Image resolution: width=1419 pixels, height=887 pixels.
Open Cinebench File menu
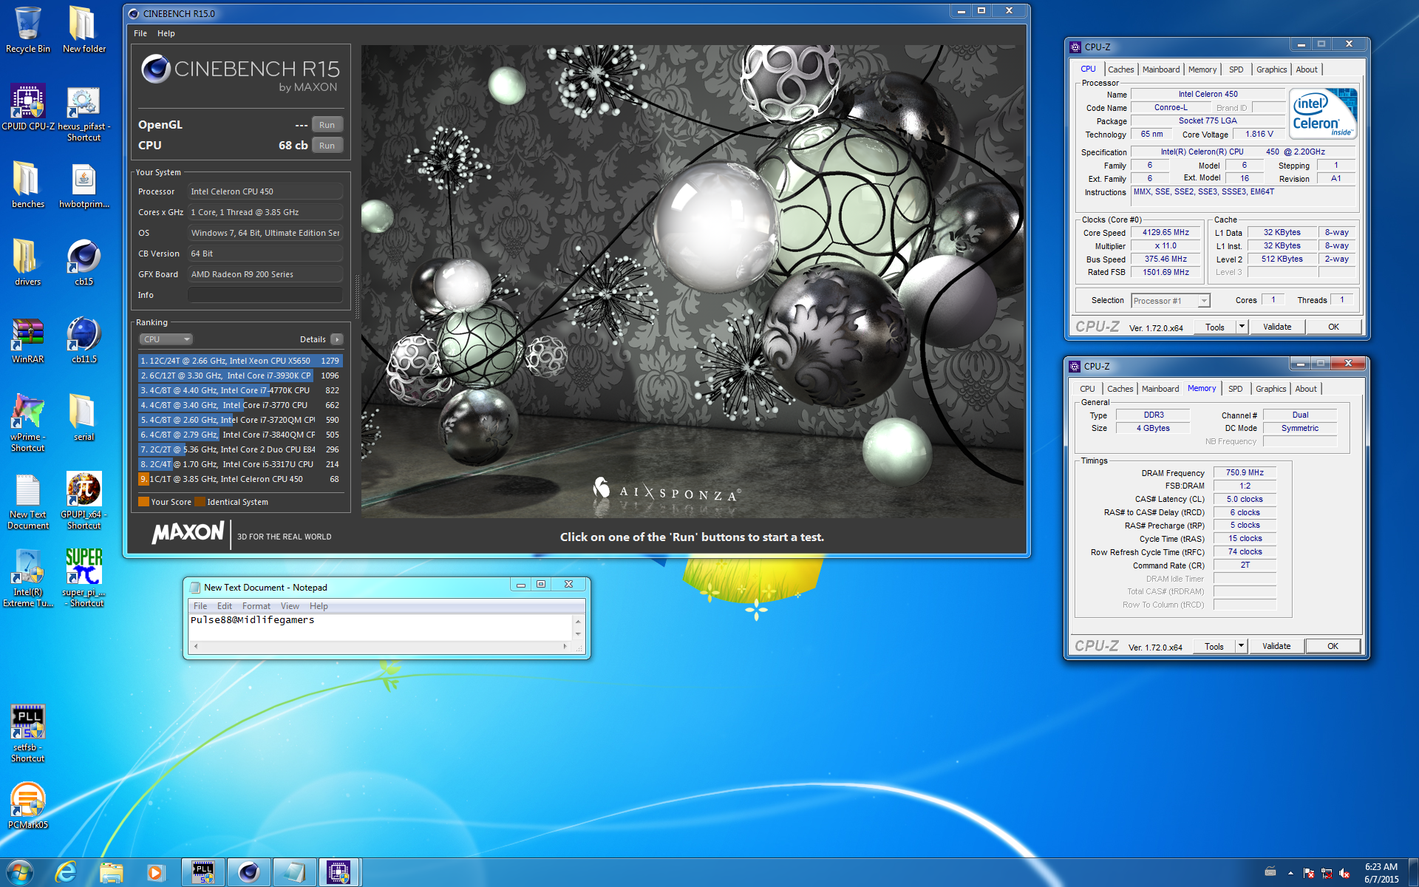140,33
